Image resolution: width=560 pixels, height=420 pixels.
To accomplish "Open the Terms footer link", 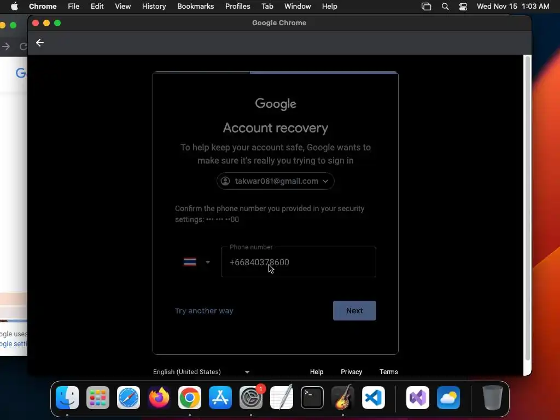I will pyautogui.click(x=389, y=372).
